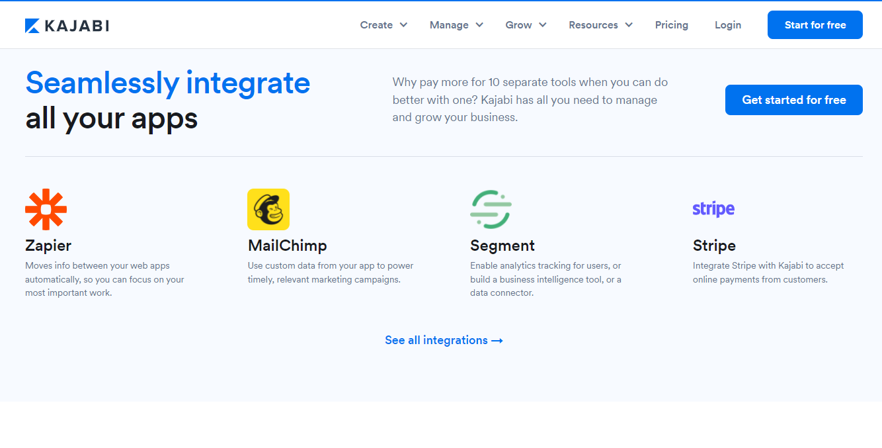This screenshot has width=882, height=448.
Task: Click the MailChimp yellow monkey logo
Action: (x=268, y=209)
